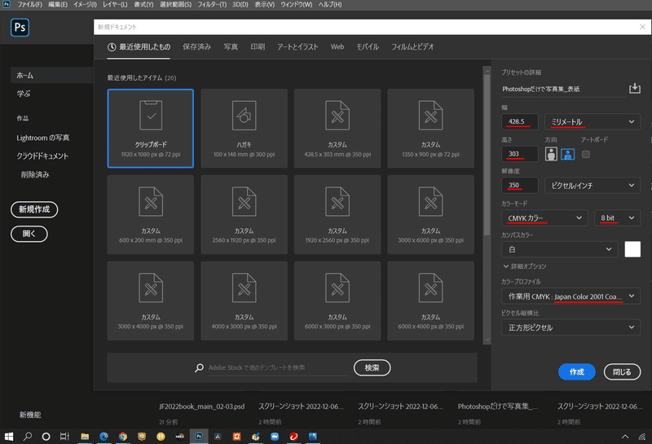
Task: Open the フィルター(T) menu
Action: (212, 5)
